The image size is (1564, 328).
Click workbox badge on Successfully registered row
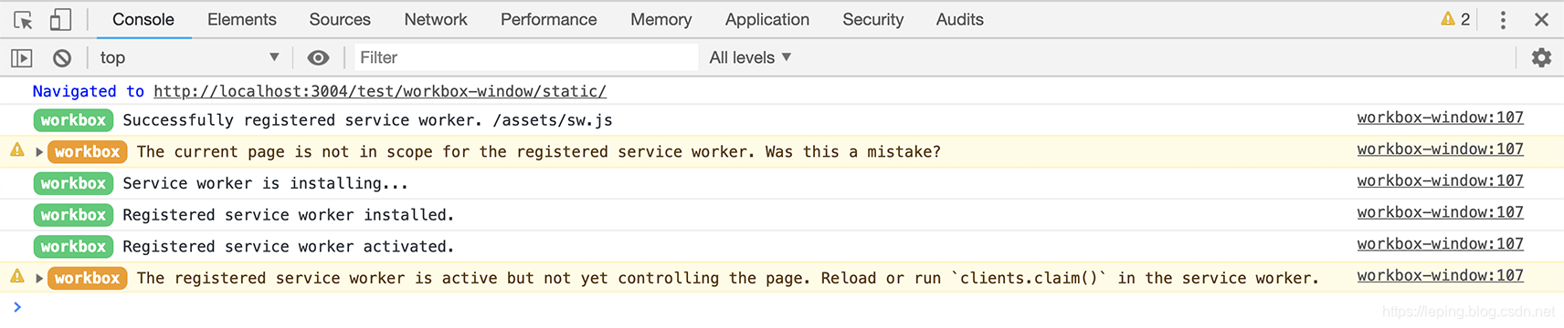73,120
